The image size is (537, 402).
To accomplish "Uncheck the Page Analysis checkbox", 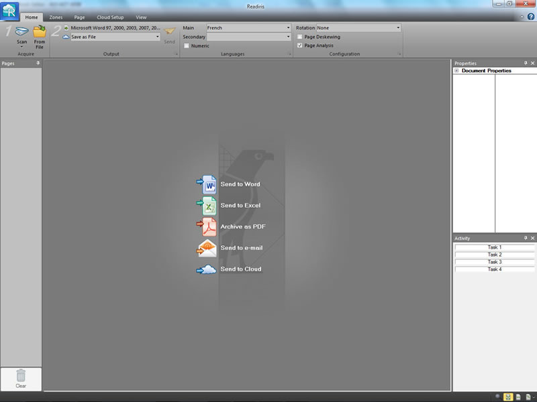I will 300,46.
